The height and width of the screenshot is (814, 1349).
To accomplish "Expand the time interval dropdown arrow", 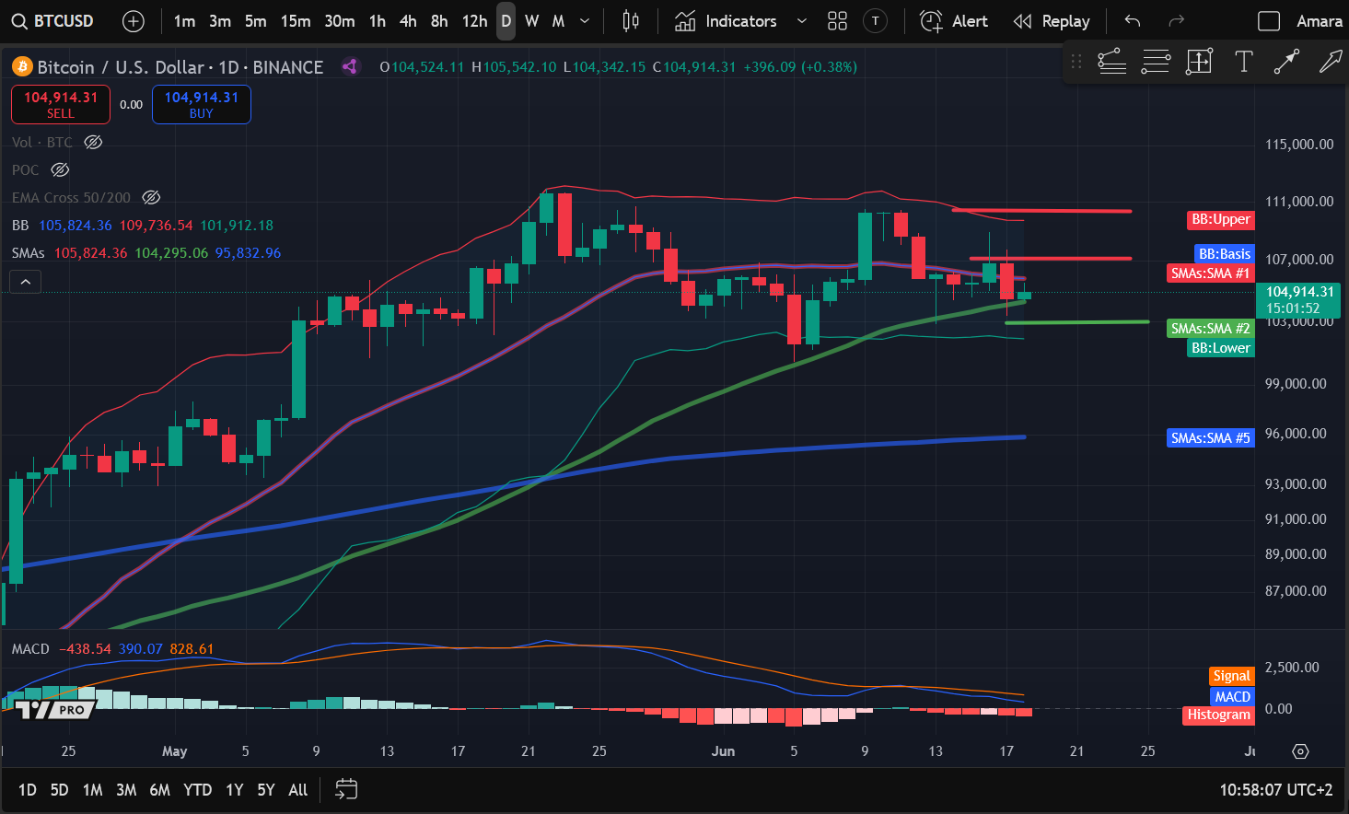I will 585,21.
